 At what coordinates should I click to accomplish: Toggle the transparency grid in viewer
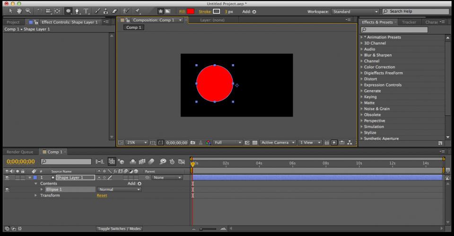[x=255, y=143]
